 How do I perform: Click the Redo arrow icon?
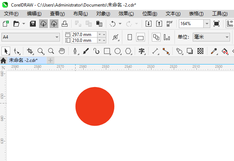pos(129,24)
